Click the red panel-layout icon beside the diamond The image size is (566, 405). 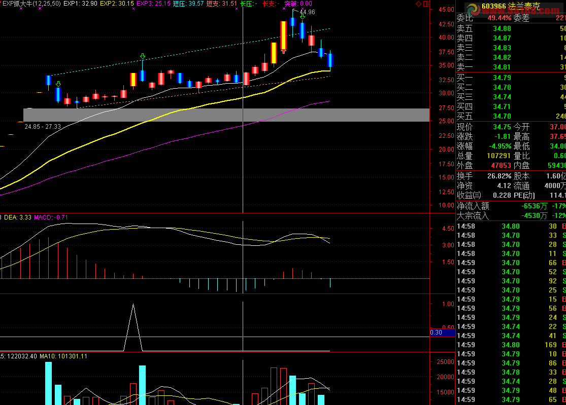426,4
